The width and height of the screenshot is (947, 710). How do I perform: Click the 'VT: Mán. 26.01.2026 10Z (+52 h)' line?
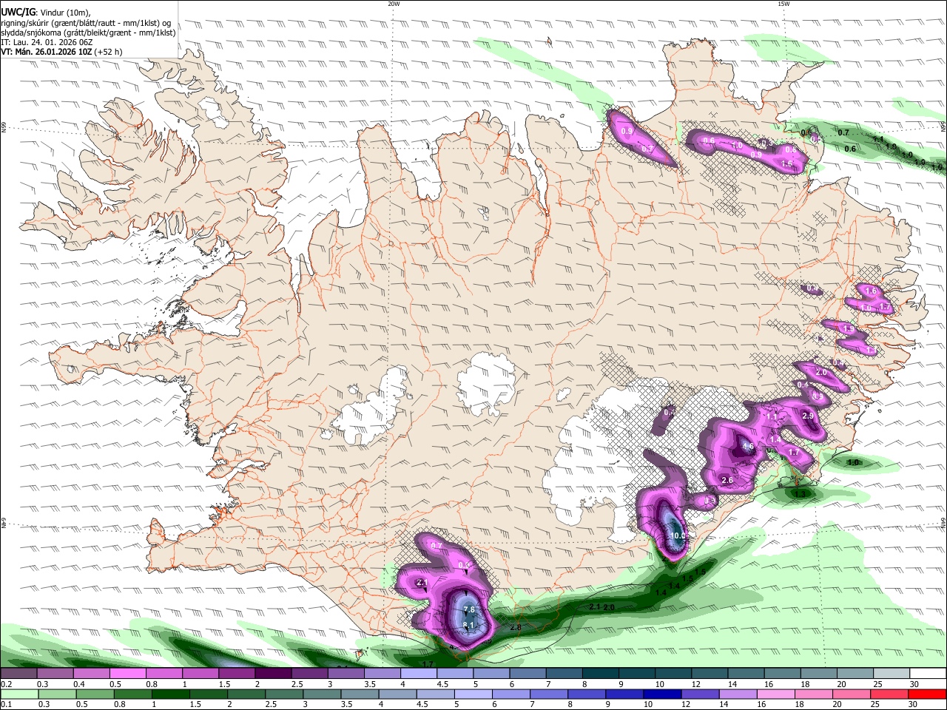(61, 52)
